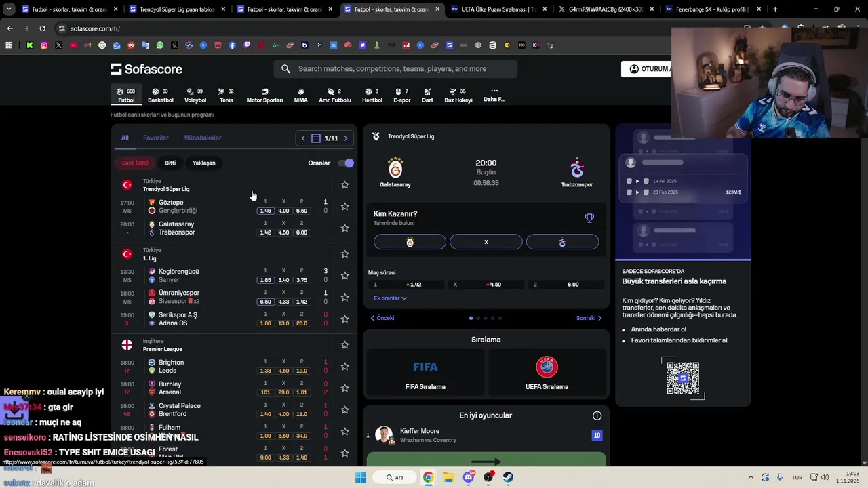This screenshot has width=868, height=488.
Task: Favorite the Göztepe vs Gençlerbirliği match
Action: 344,207
